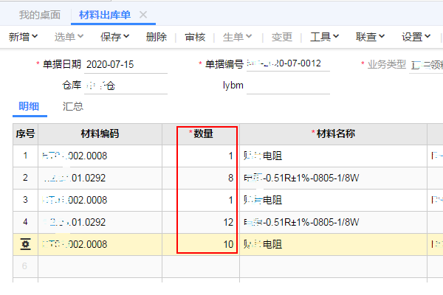Open the 工具 menu

(325, 36)
